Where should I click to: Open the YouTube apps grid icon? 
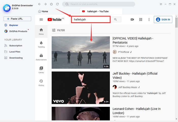point(141,19)
